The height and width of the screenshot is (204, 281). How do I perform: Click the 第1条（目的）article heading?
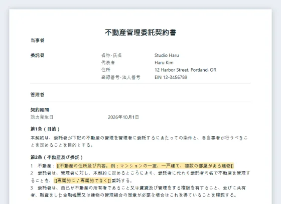[45, 129]
